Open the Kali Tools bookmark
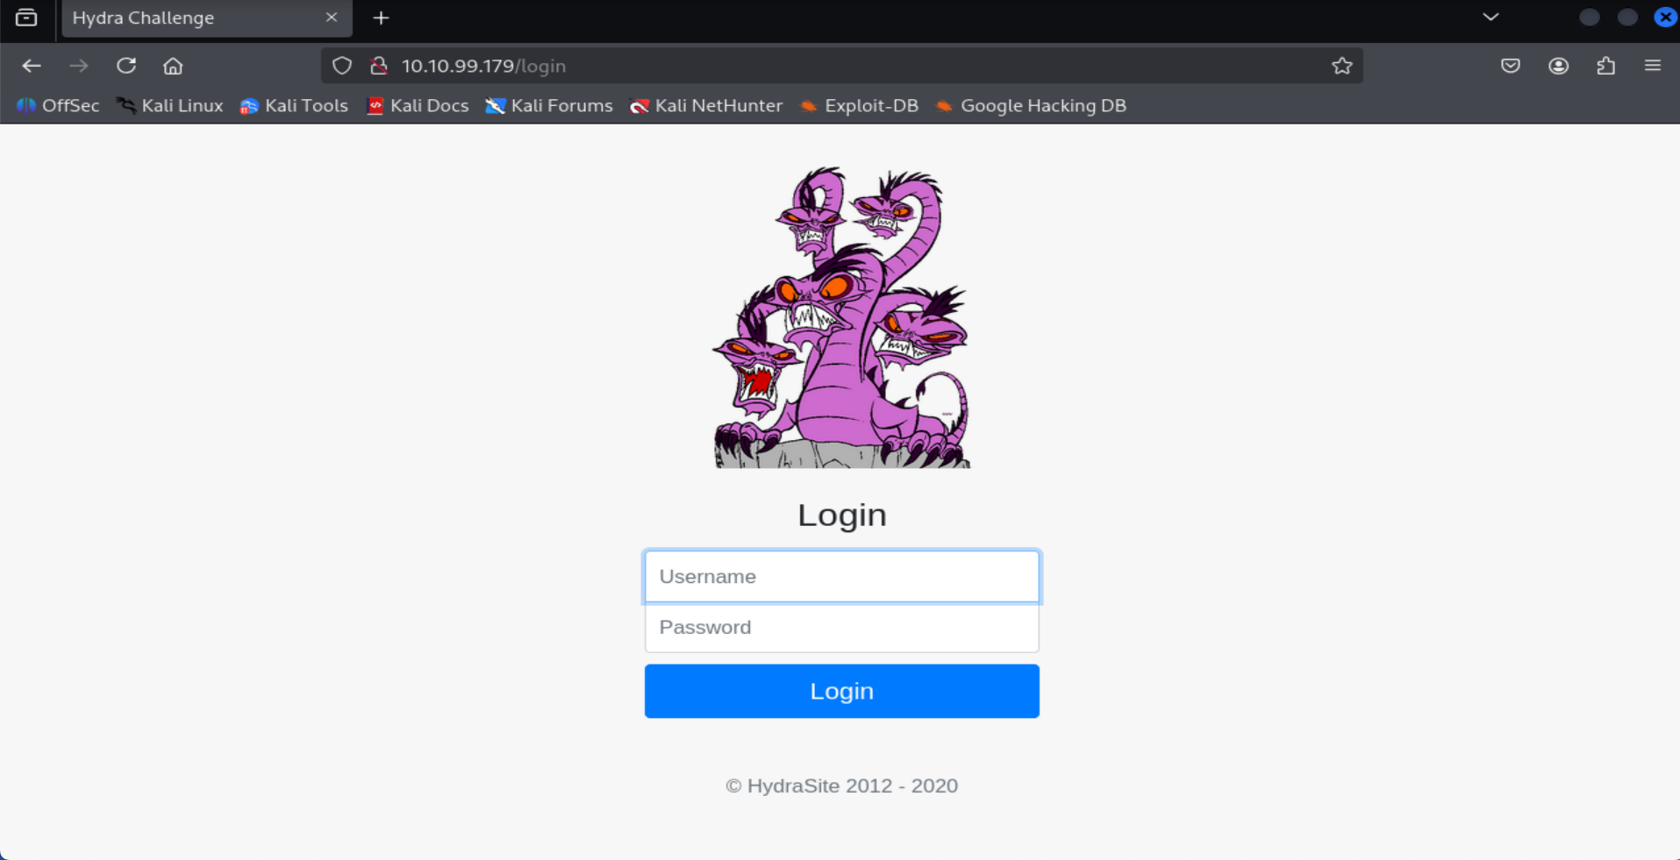The image size is (1680, 860). pyautogui.click(x=294, y=106)
